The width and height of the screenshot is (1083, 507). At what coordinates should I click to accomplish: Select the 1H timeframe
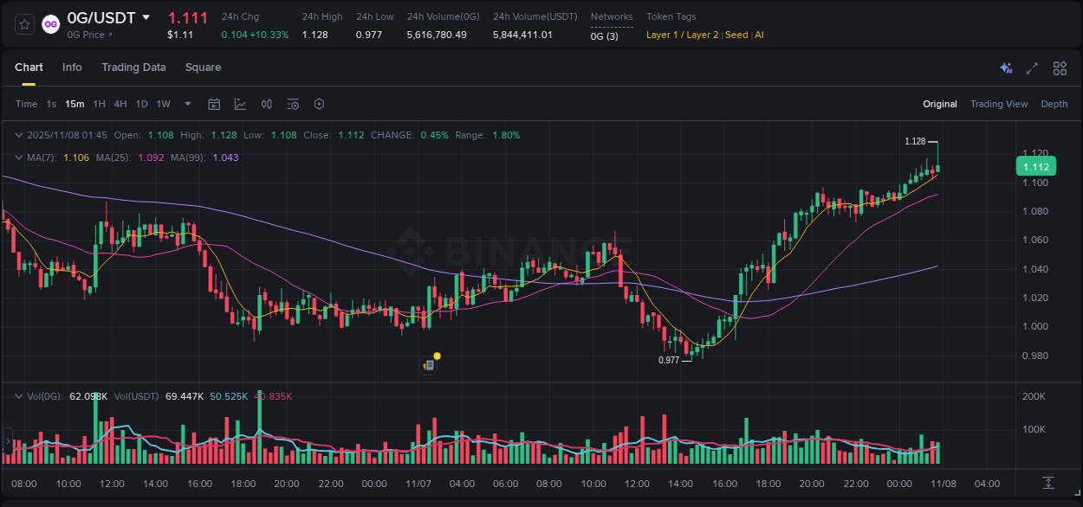(100, 104)
